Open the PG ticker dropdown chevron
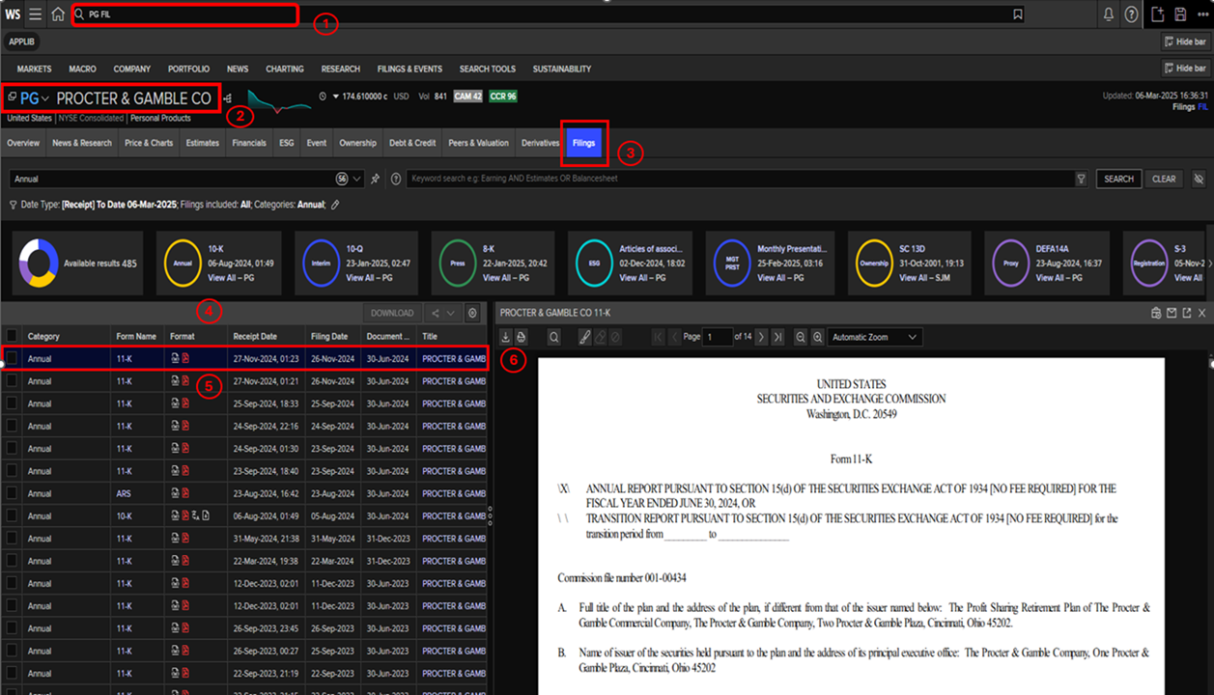The width and height of the screenshot is (1214, 695). pyautogui.click(x=45, y=99)
